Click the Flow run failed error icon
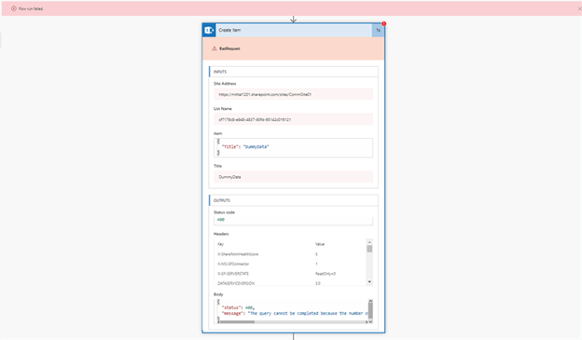Viewport: 582px width, 340px height. (14, 8)
